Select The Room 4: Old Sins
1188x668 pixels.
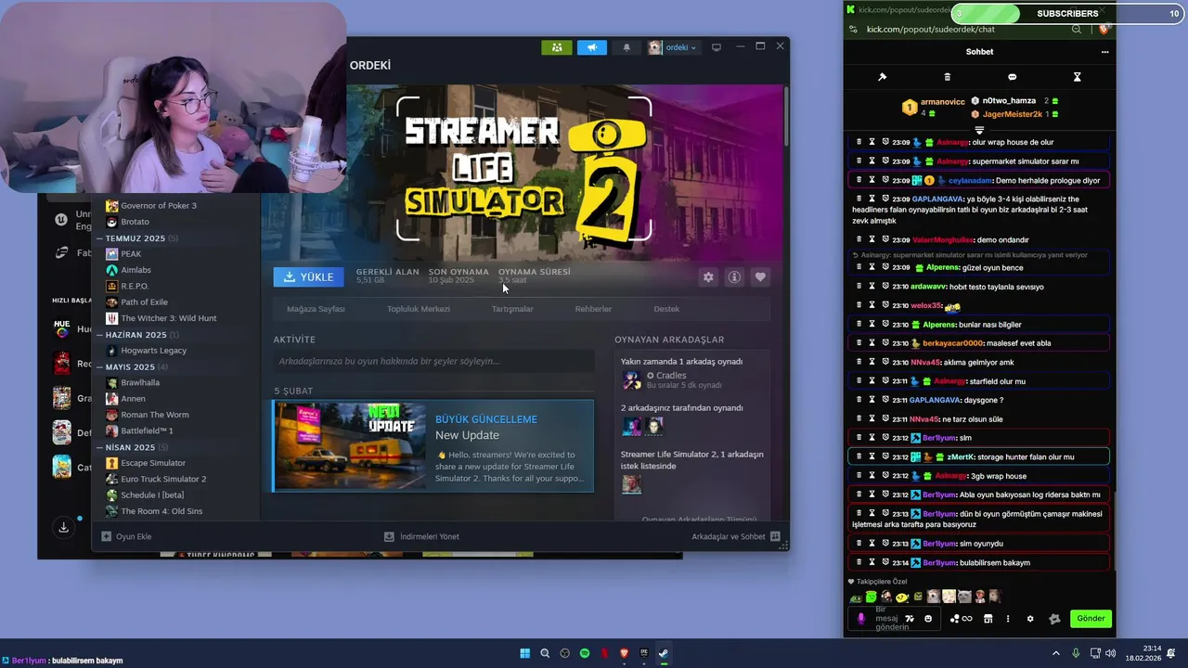coord(161,511)
